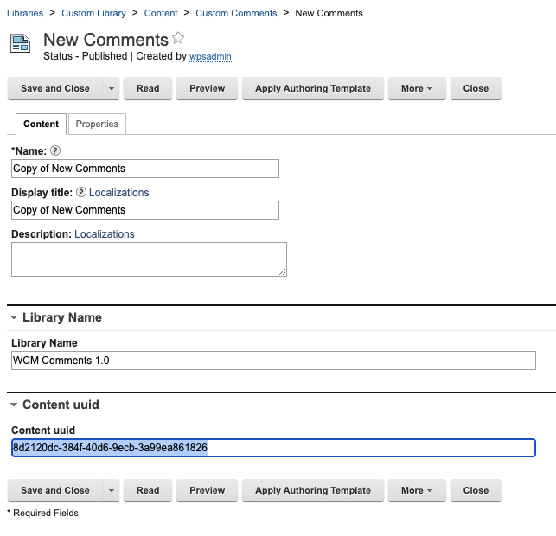Open the top Save and Close dropdown arrow

coord(112,88)
